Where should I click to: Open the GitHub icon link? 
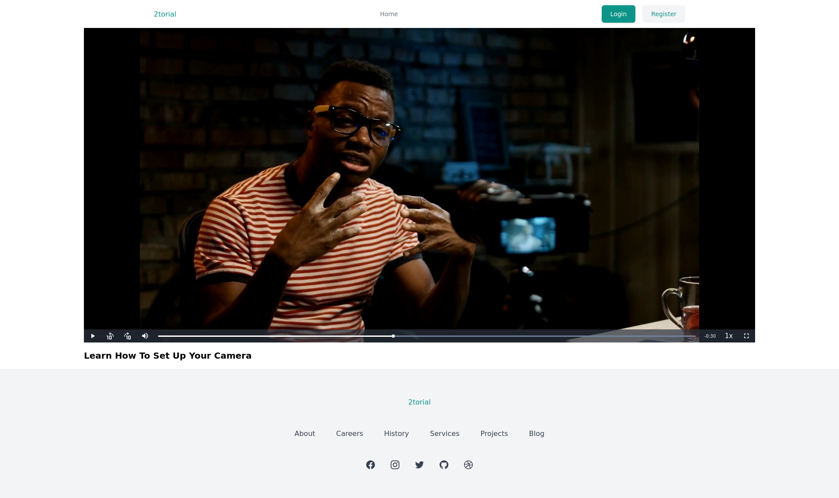point(444,465)
